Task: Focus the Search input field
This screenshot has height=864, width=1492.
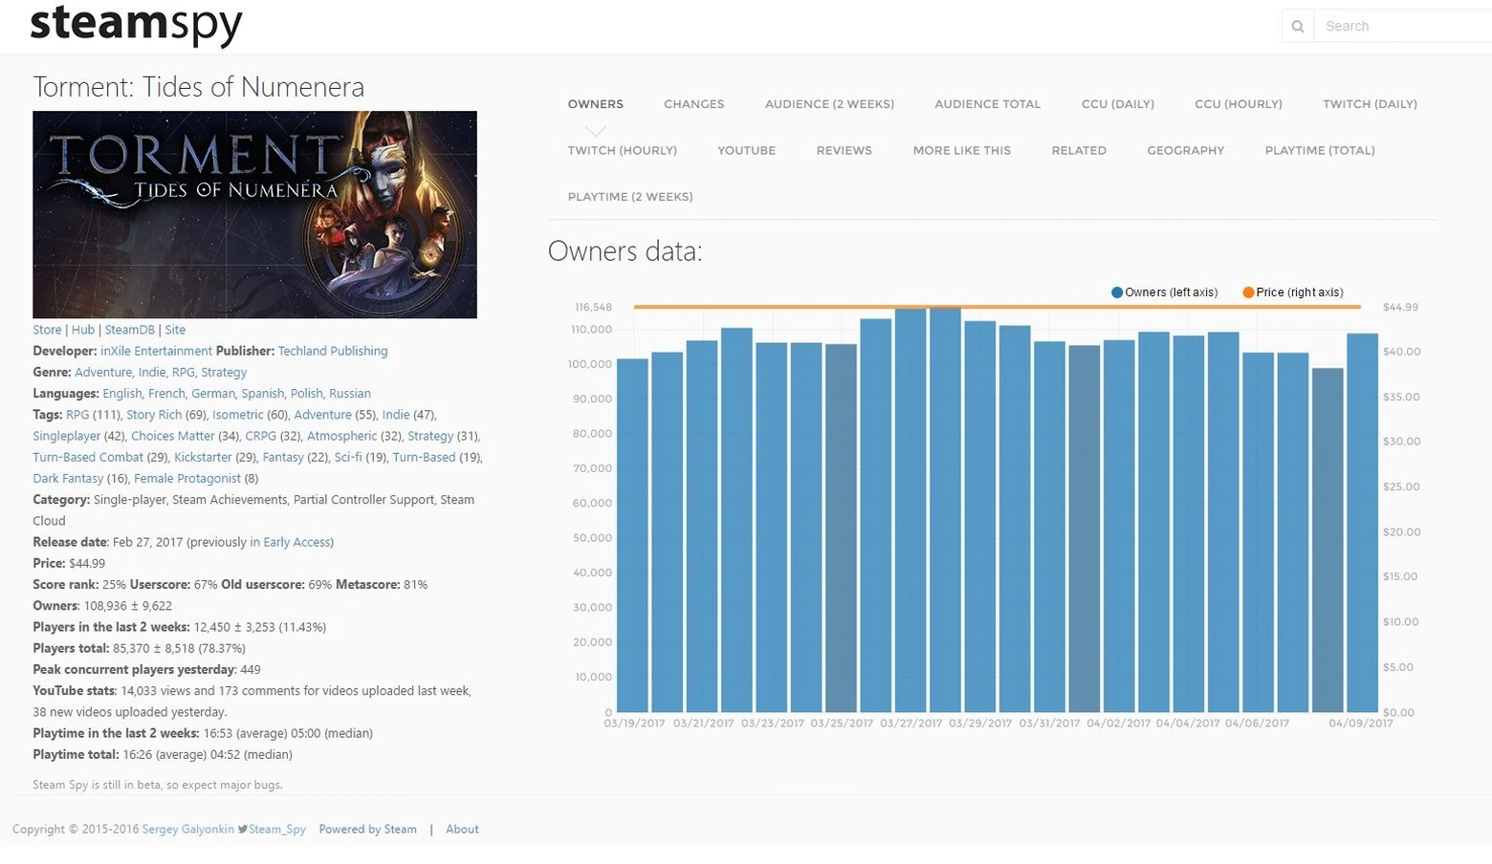Action: tap(1403, 27)
